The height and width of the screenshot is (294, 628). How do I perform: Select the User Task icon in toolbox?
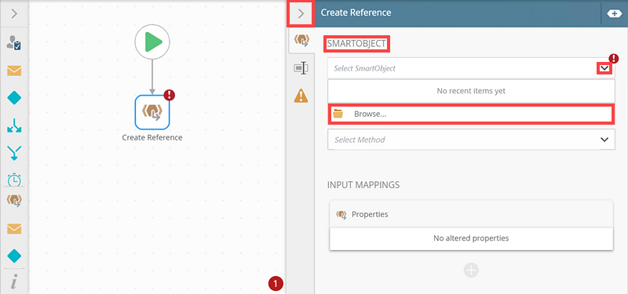click(14, 43)
